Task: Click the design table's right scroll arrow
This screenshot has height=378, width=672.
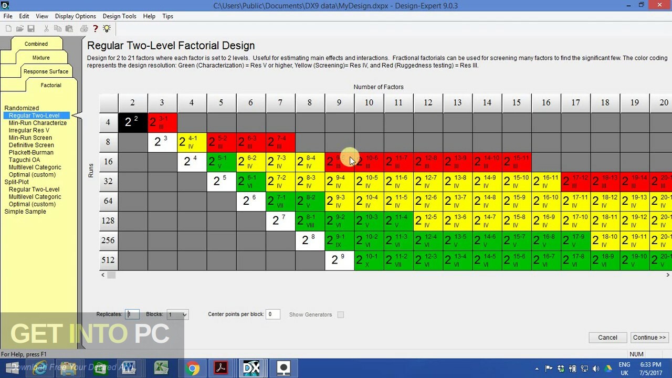Action: (x=668, y=275)
